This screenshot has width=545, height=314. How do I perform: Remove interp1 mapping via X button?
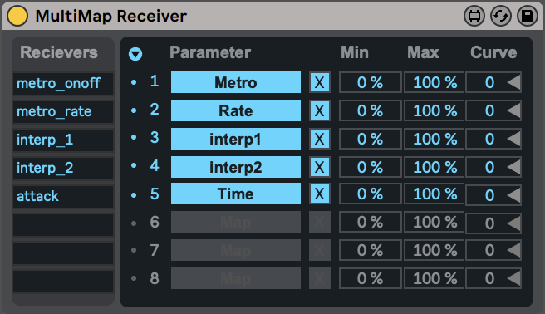[x=319, y=139]
